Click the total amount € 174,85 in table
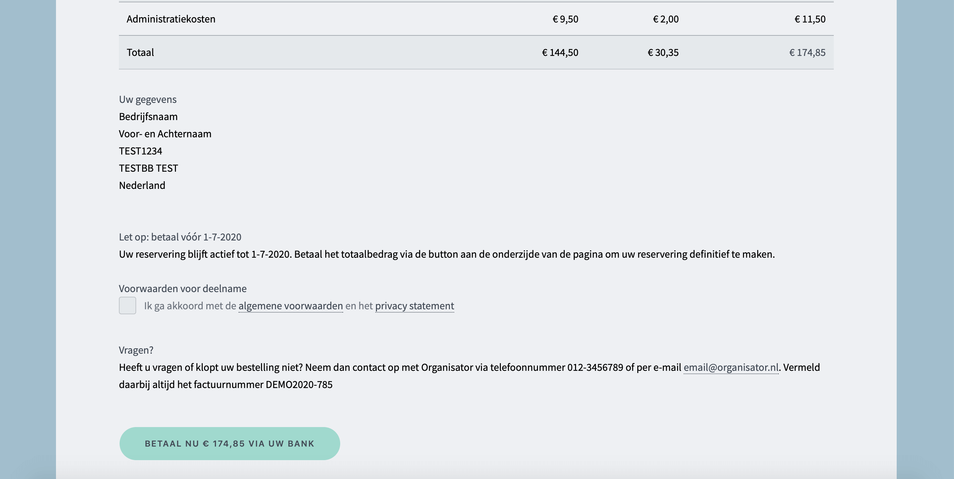Image resolution: width=954 pixels, height=479 pixels. tap(807, 53)
